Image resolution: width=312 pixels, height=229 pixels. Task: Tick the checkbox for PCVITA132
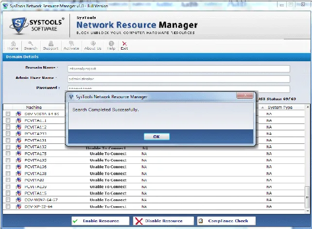[x=8, y=147]
